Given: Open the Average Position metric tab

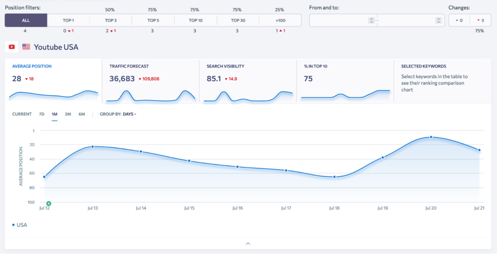Looking at the screenshot, I should pyautogui.click(x=53, y=81).
